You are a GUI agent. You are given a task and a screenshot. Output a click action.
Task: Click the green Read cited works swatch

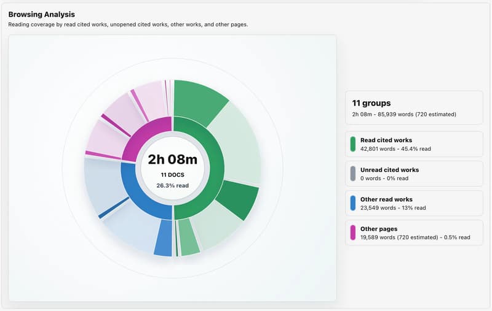point(353,144)
